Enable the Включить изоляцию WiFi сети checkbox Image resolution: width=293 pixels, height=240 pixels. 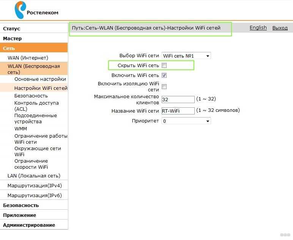[164, 86]
